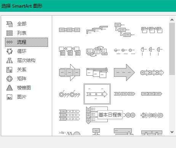Pick the basic process layout with three linked boxes
Screen dimensions: 176x148
coord(70,30)
